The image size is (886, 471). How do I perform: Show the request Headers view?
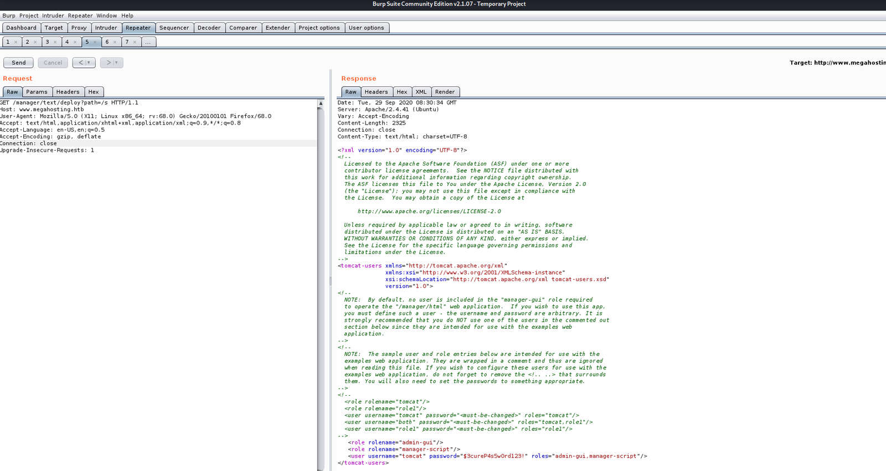[68, 92]
